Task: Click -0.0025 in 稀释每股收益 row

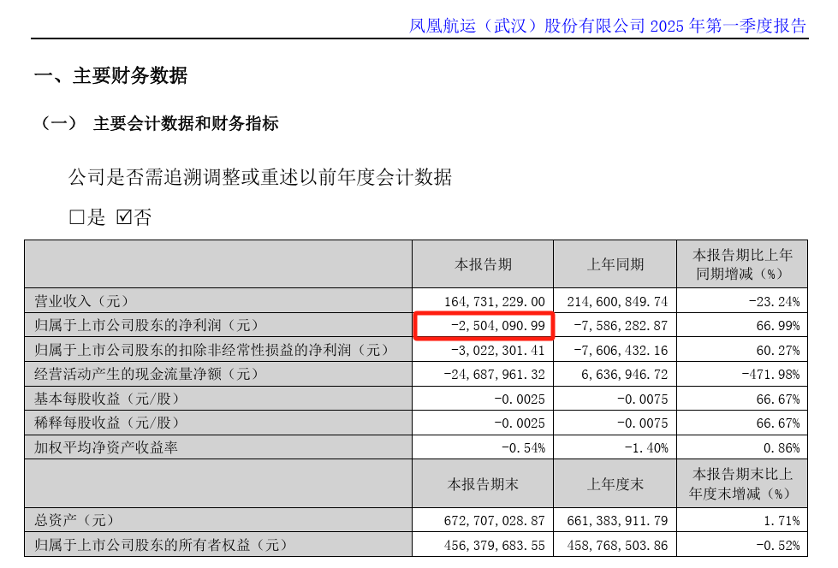Action: coord(520,423)
